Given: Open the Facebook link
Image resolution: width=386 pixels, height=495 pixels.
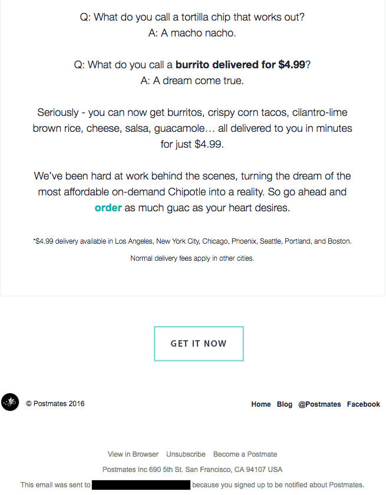Looking at the screenshot, I should 363,404.
